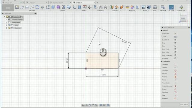Image resolution: width=192 pixels, height=108 pixels.
Task: Select the Move/Copy tool icon
Action: point(90,7)
